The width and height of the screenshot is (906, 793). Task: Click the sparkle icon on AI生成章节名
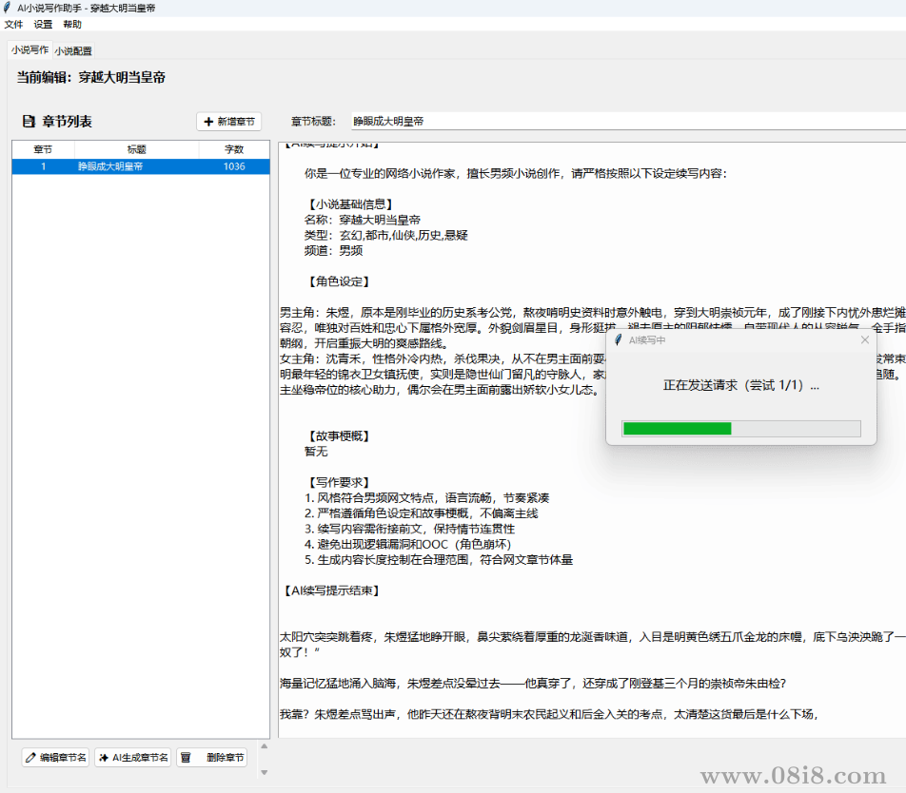(x=104, y=758)
